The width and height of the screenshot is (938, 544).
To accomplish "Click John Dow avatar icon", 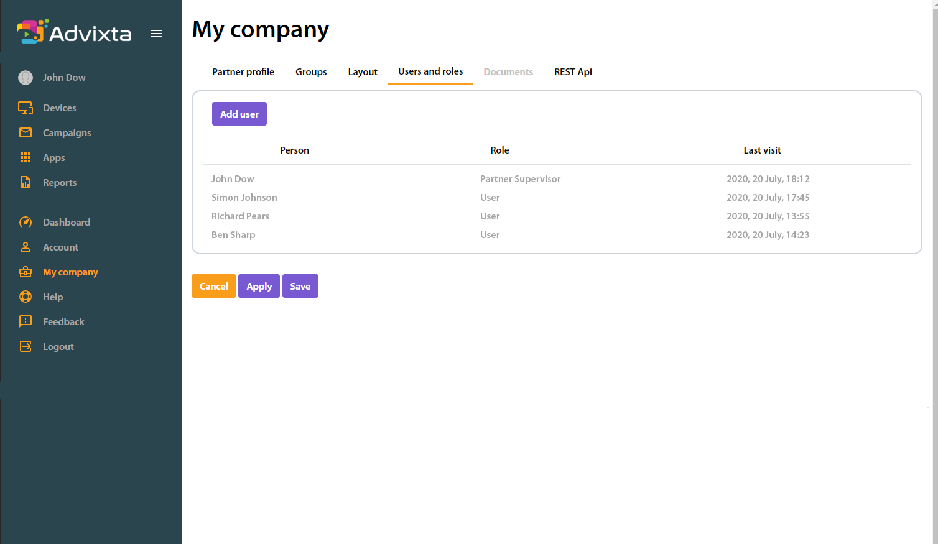I will pos(26,78).
